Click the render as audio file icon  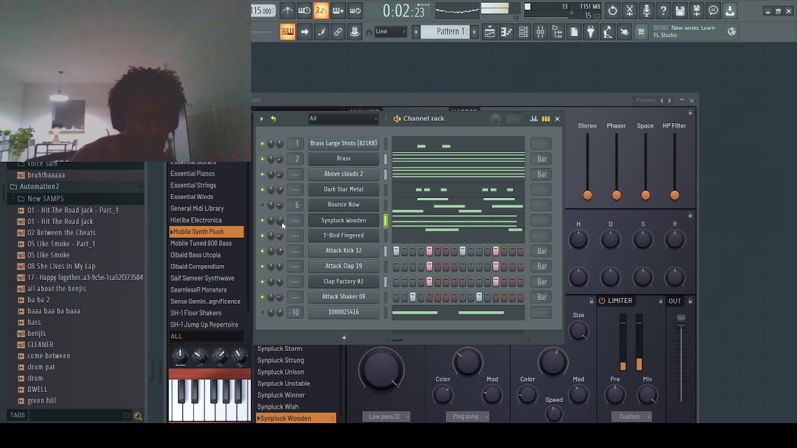coord(697,10)
